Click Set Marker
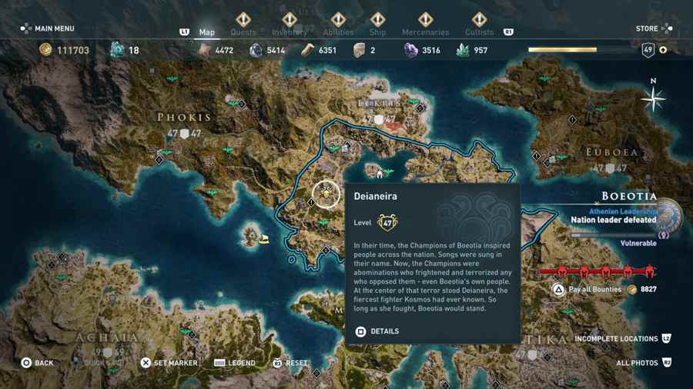This screenshot has width=693, height=389. click(x=169, y=363)
